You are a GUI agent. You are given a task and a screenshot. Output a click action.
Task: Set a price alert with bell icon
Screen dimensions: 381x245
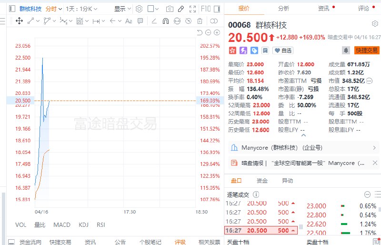tap(346, 51)
